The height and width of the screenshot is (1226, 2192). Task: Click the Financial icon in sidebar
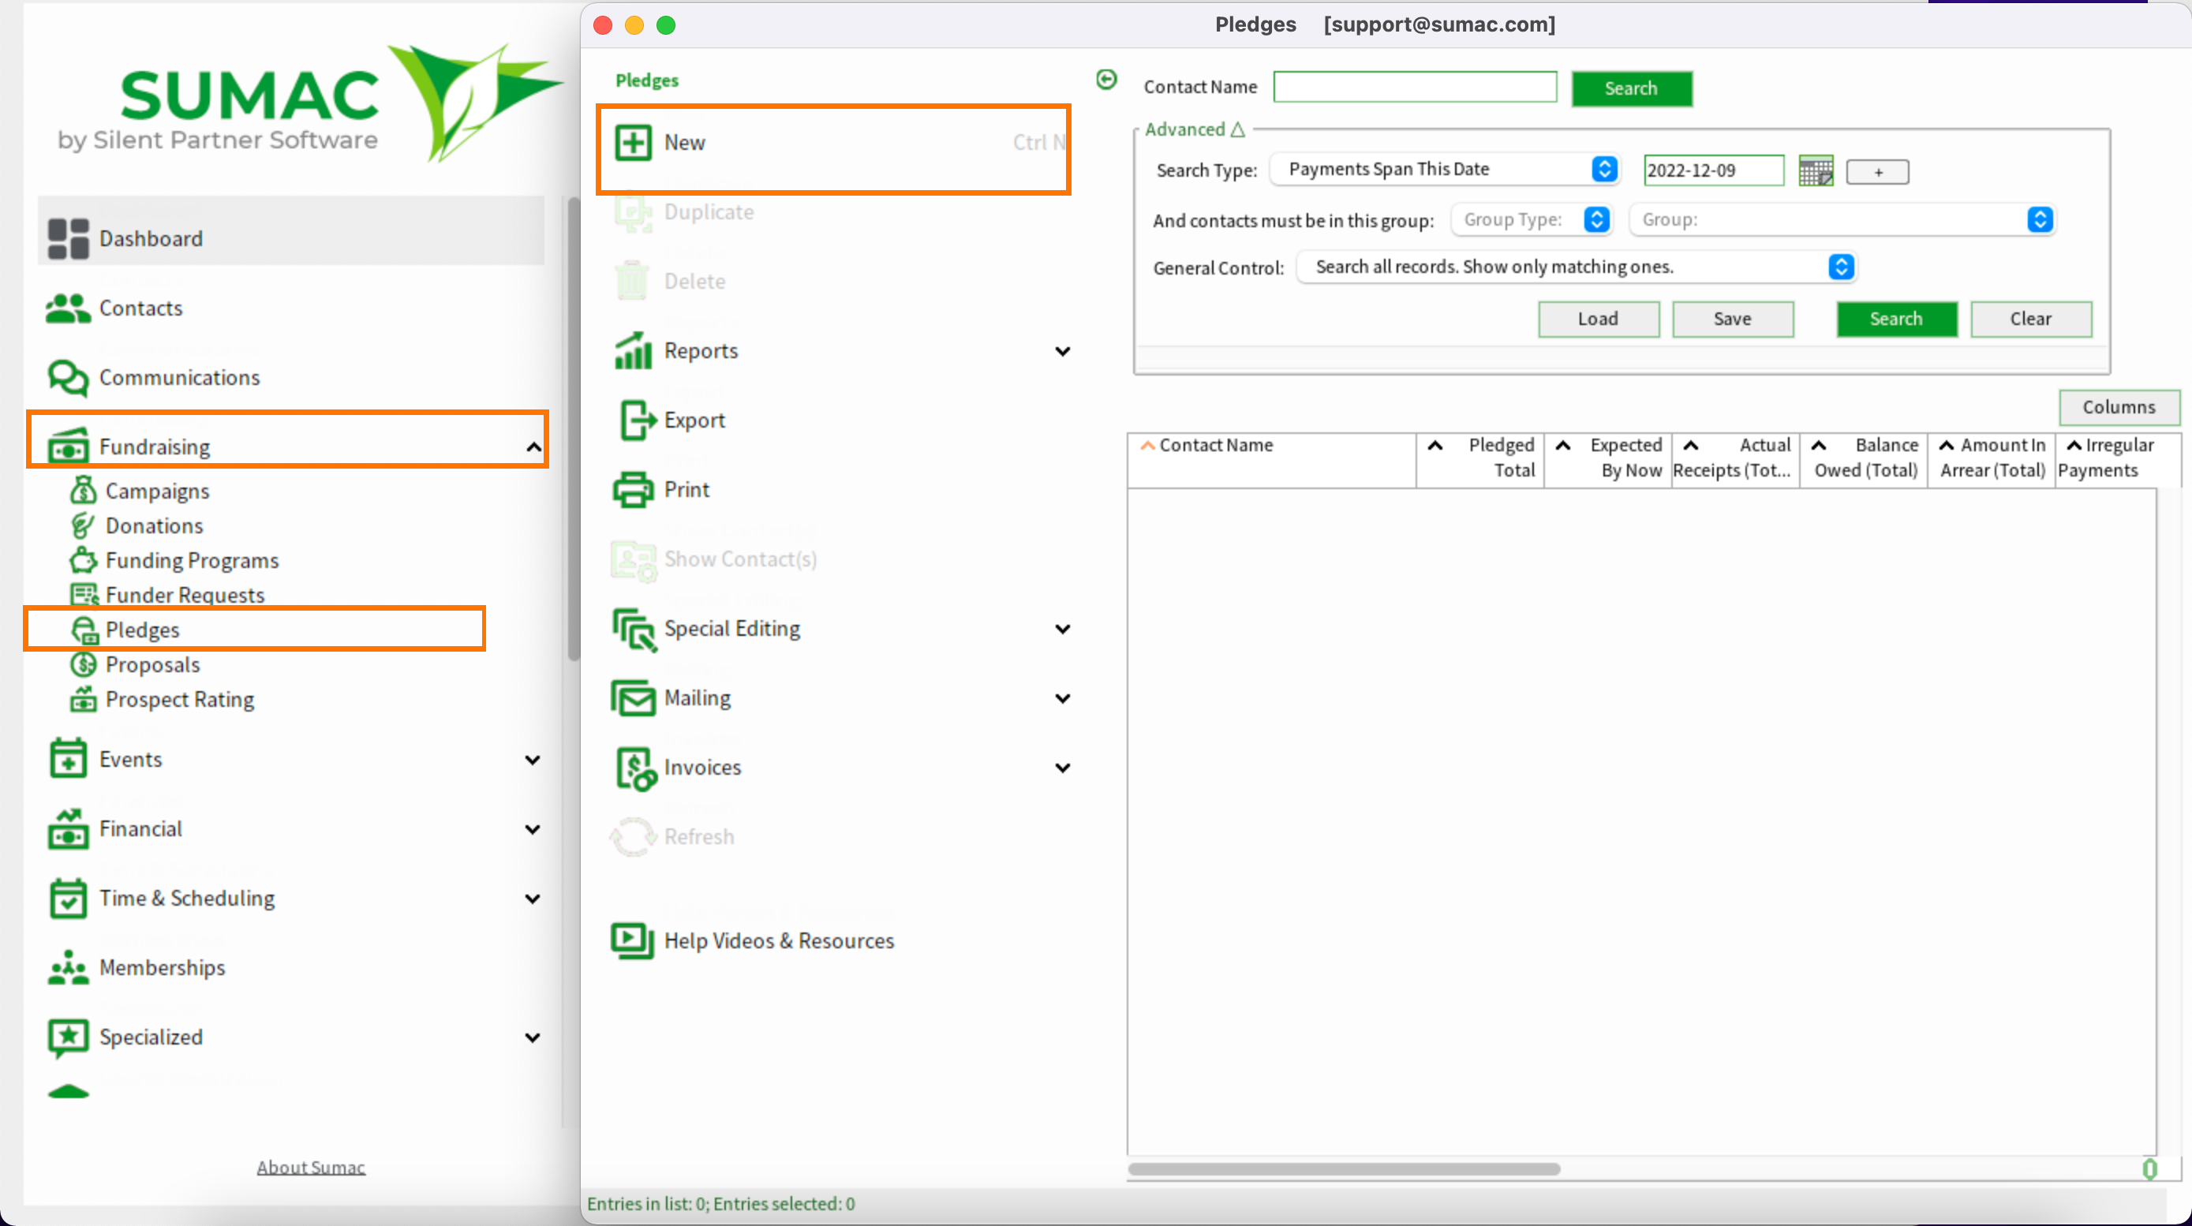pyautogui.click(x=68, y=828)
